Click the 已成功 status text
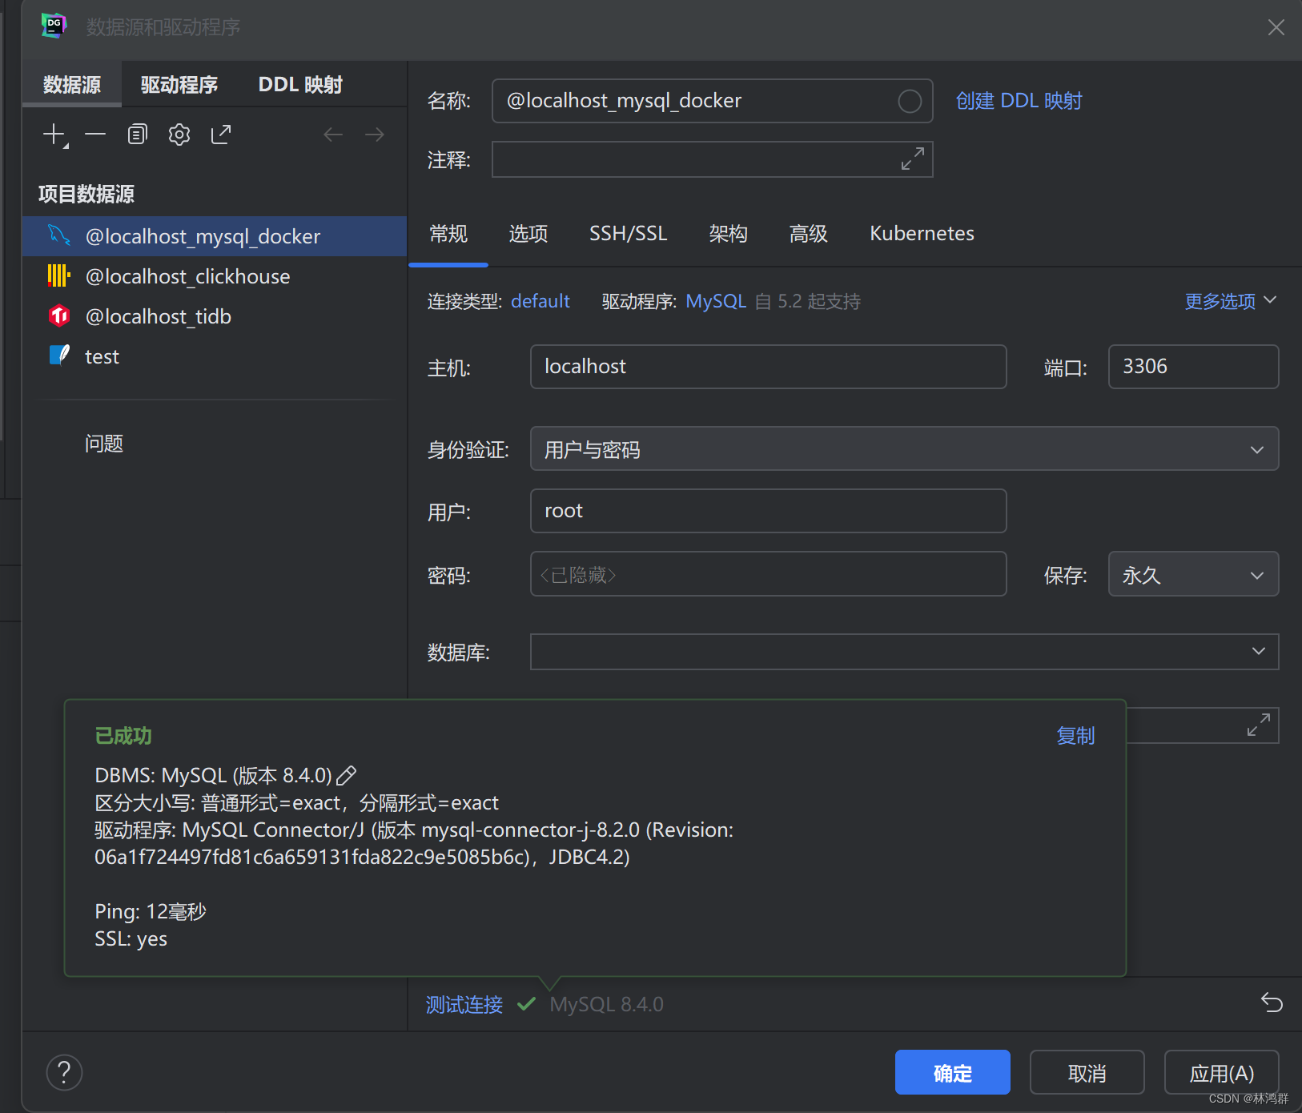This screenshot has height=1113, width=1302. coord(123,736)
